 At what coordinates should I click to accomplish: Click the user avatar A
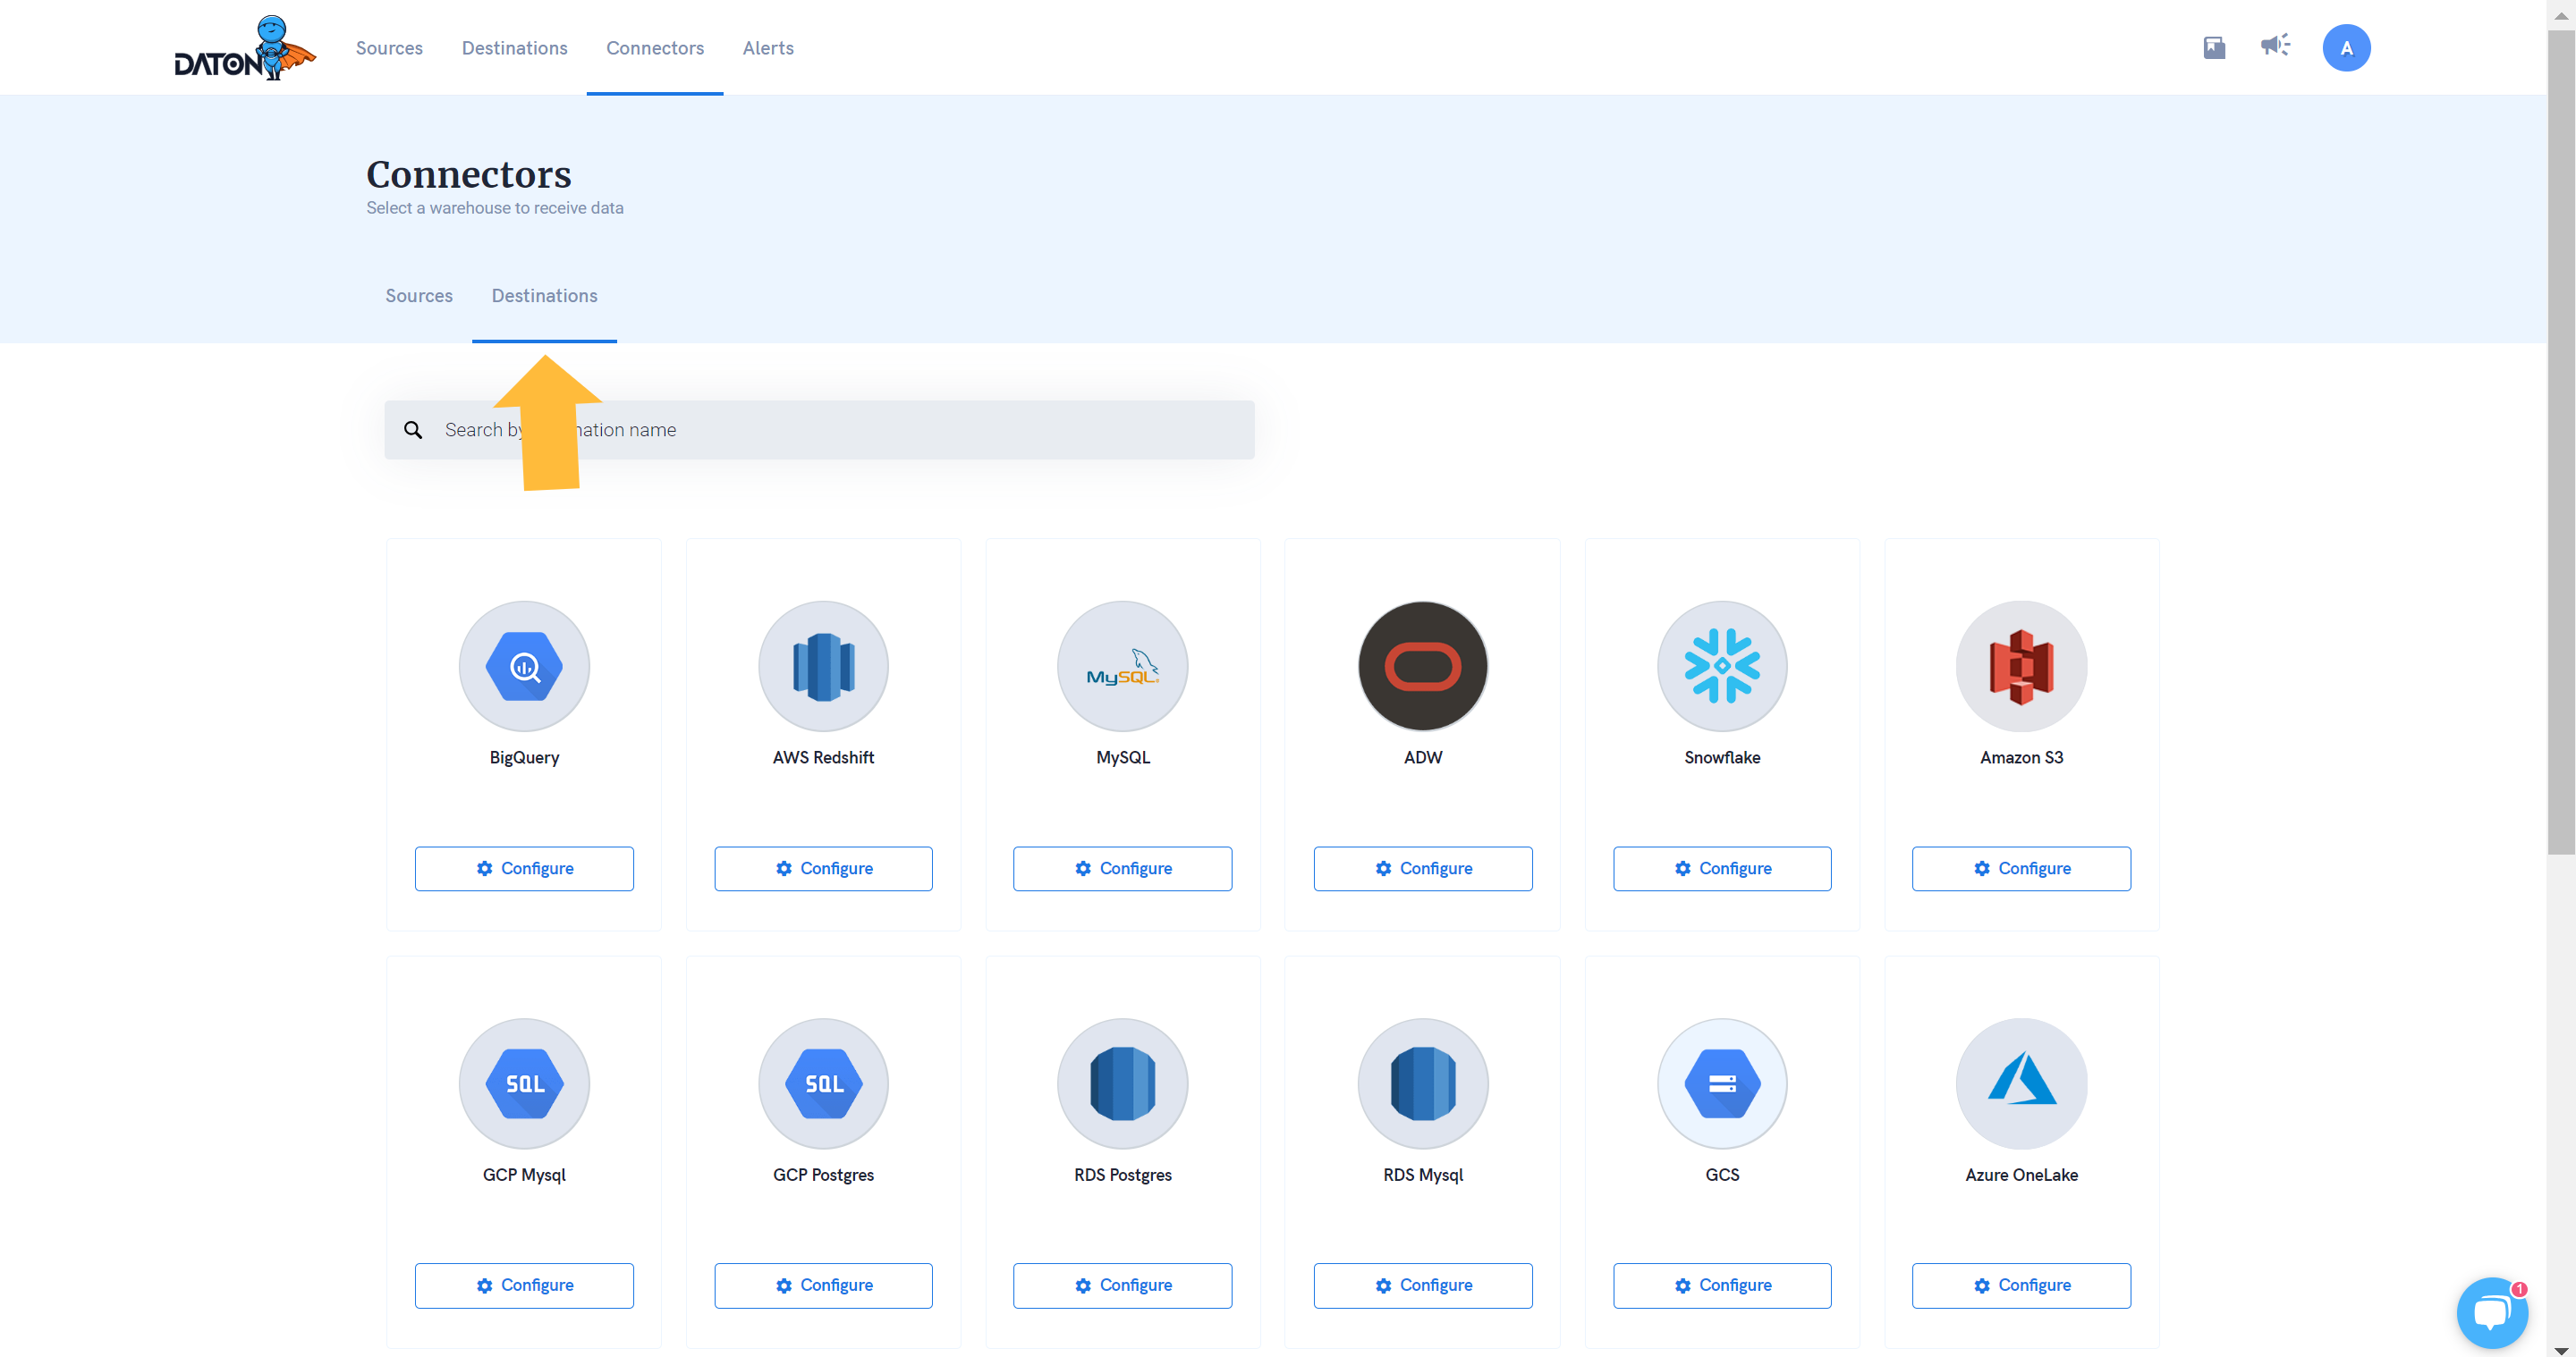point(2345,48)
